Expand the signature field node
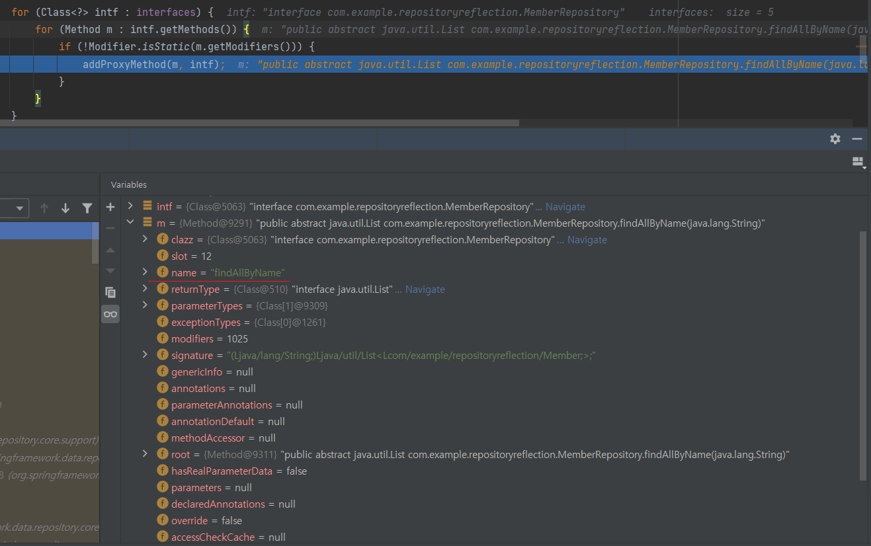 145,355
